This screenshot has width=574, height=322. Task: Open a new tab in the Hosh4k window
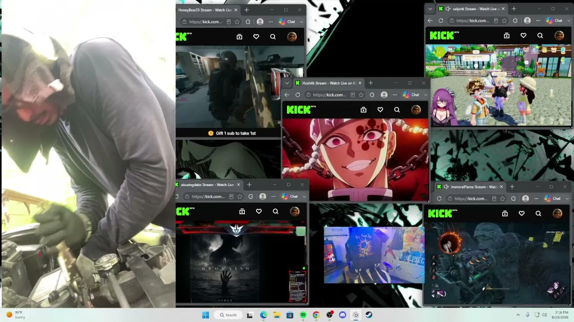370,83
